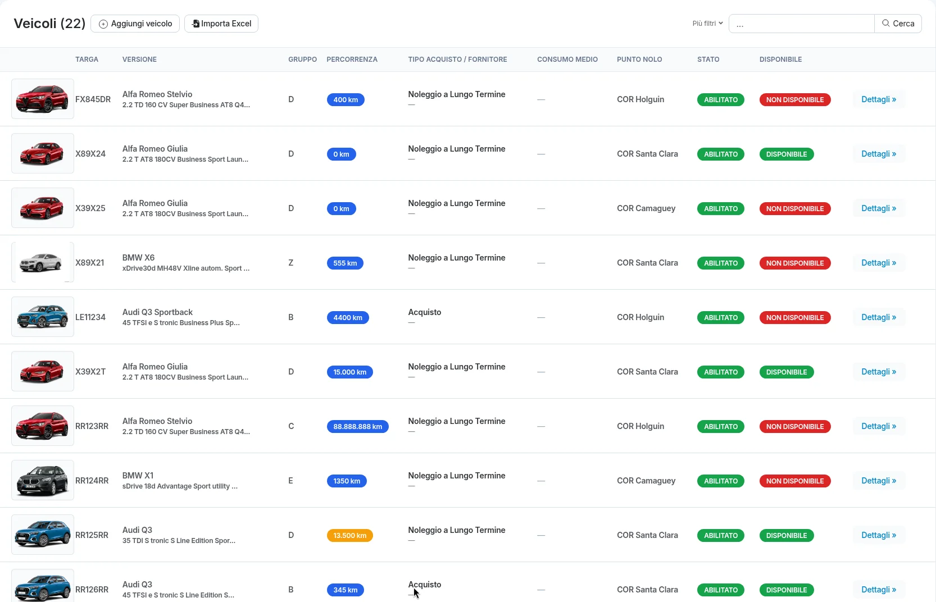This screenshot has height=602, width=936.
Task: Click the orange 13.500 km badge
Action: [x=350, y=536]
